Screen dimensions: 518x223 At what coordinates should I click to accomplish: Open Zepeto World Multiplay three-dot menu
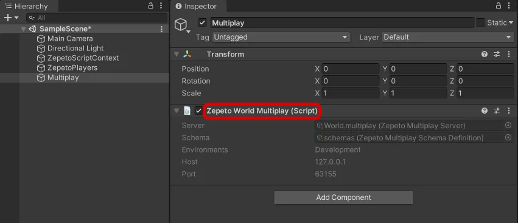[509, 111]
